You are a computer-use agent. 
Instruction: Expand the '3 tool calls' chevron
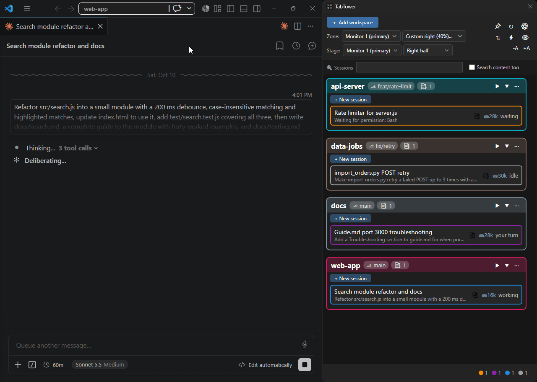(x=96, y=148)
